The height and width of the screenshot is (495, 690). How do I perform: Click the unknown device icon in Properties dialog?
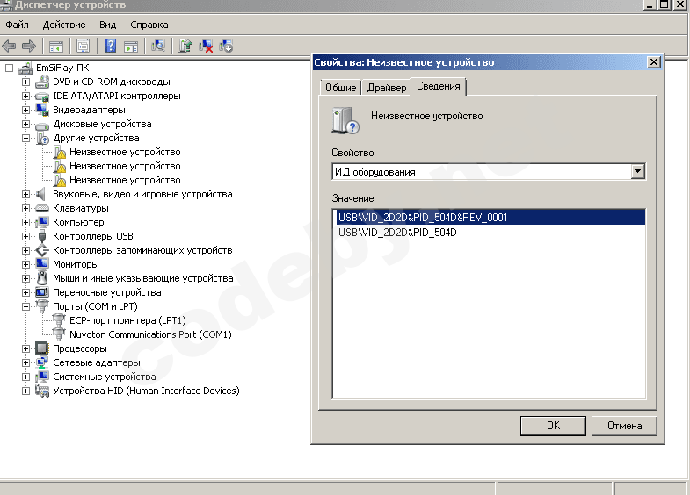pyautogui.click(x=345, y=120)
